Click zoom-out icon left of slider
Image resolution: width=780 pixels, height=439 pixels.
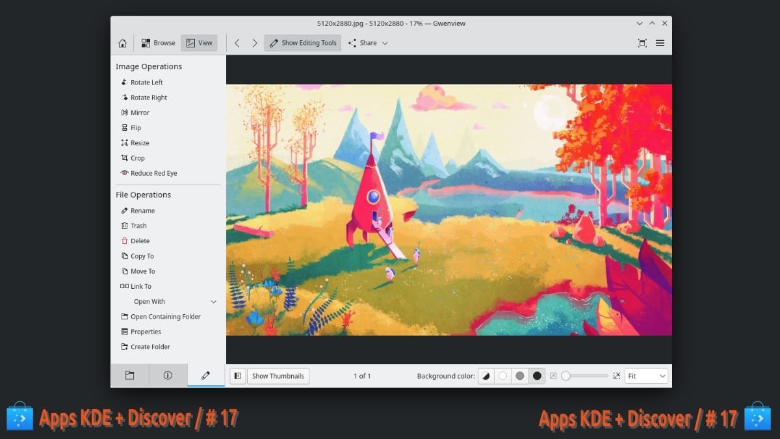click(553, 376)
